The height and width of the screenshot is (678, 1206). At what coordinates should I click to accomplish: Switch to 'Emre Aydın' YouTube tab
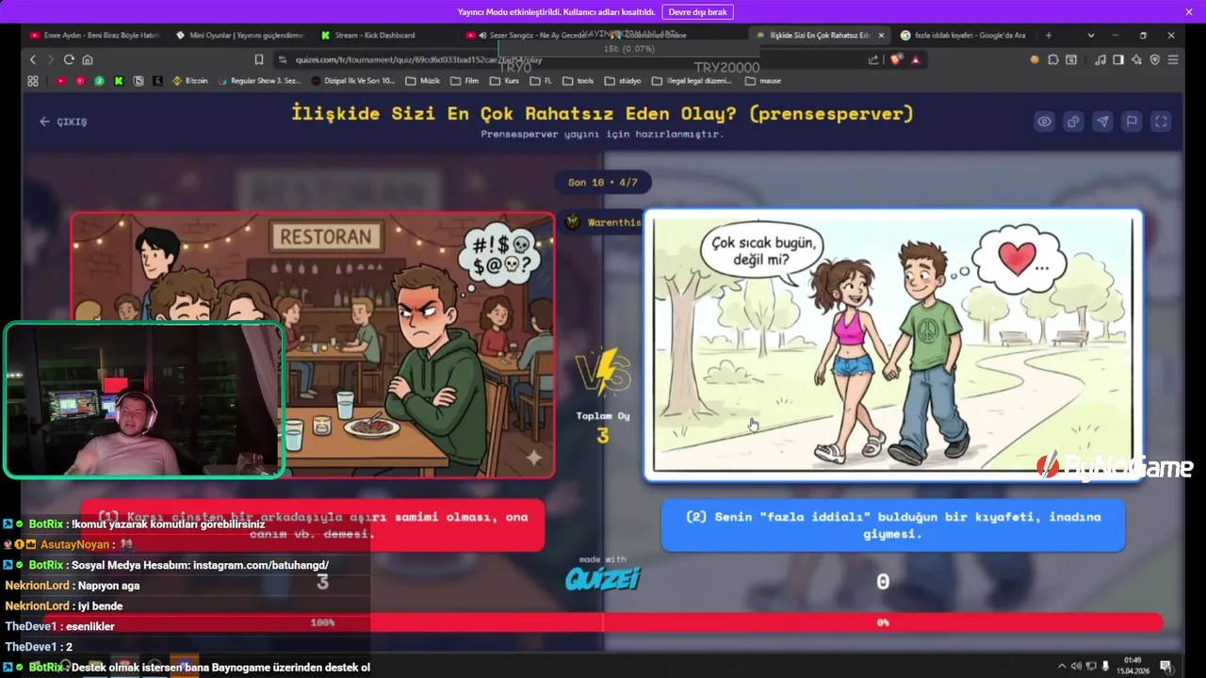[94, 35]
